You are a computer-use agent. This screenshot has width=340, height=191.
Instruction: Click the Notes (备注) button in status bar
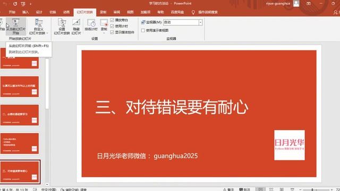point(228,189)
